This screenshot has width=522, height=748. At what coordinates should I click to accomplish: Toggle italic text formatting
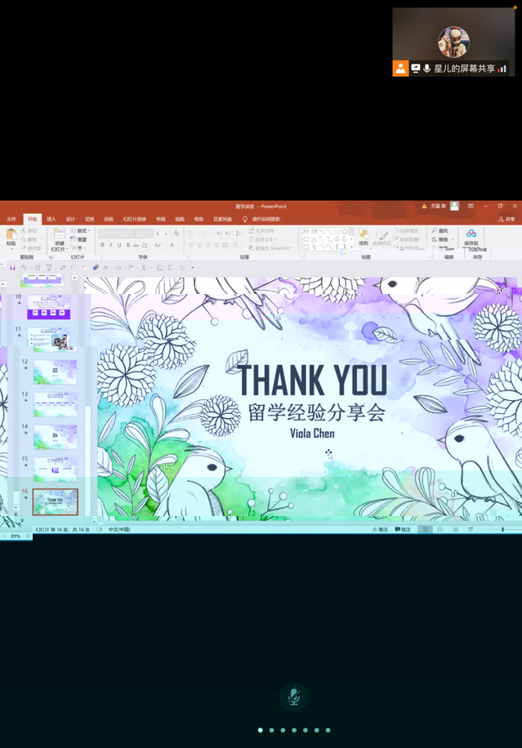point(111,245)
